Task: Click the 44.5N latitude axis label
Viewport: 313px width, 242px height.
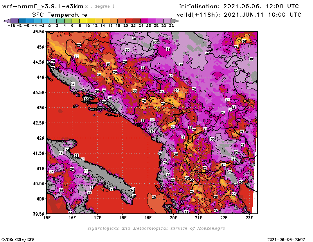Action: [38, 62]
